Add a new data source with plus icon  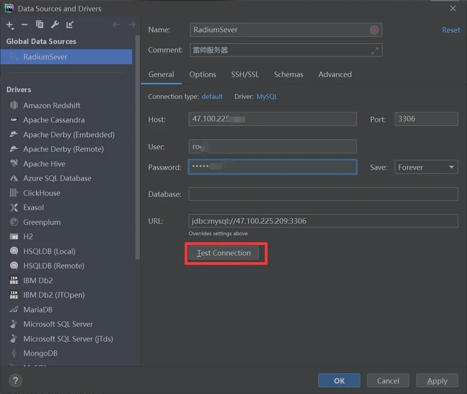coord(10,25)
